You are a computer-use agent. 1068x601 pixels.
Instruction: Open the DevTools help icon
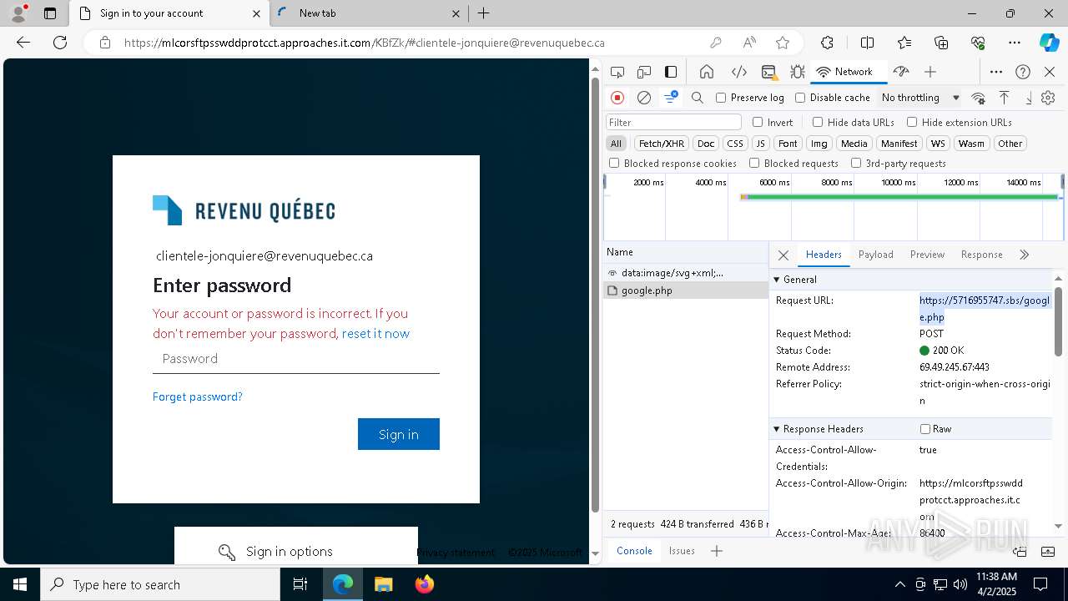point(1023,72)
